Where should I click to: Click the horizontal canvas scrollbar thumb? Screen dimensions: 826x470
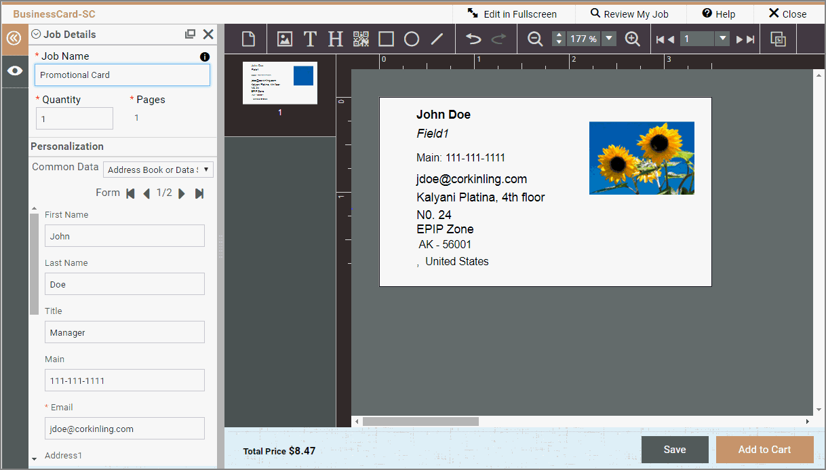pos(420,422)
